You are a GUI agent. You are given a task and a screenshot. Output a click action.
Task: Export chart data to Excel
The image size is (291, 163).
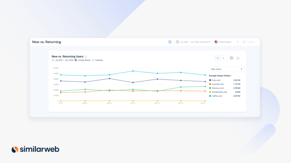click(232, 58)
